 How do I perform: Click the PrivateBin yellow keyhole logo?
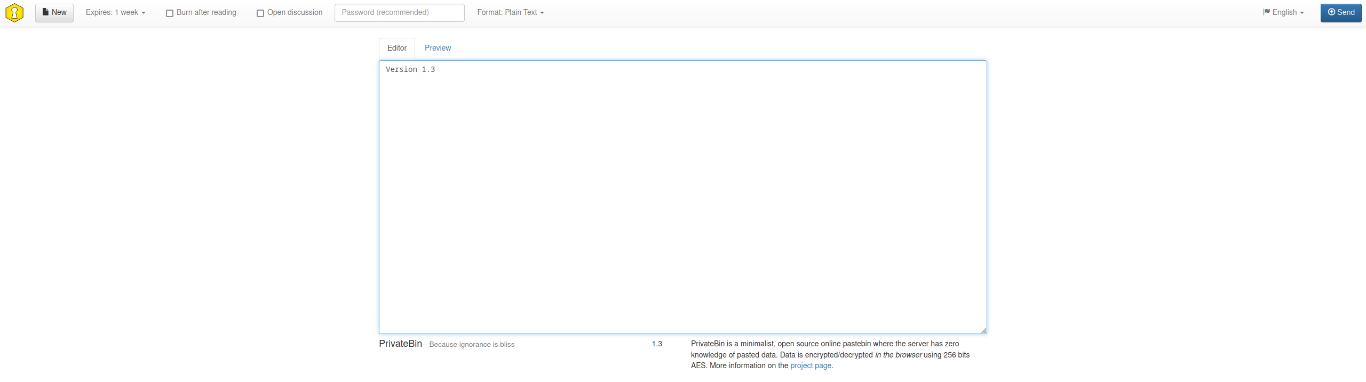[x=14, y=13]
